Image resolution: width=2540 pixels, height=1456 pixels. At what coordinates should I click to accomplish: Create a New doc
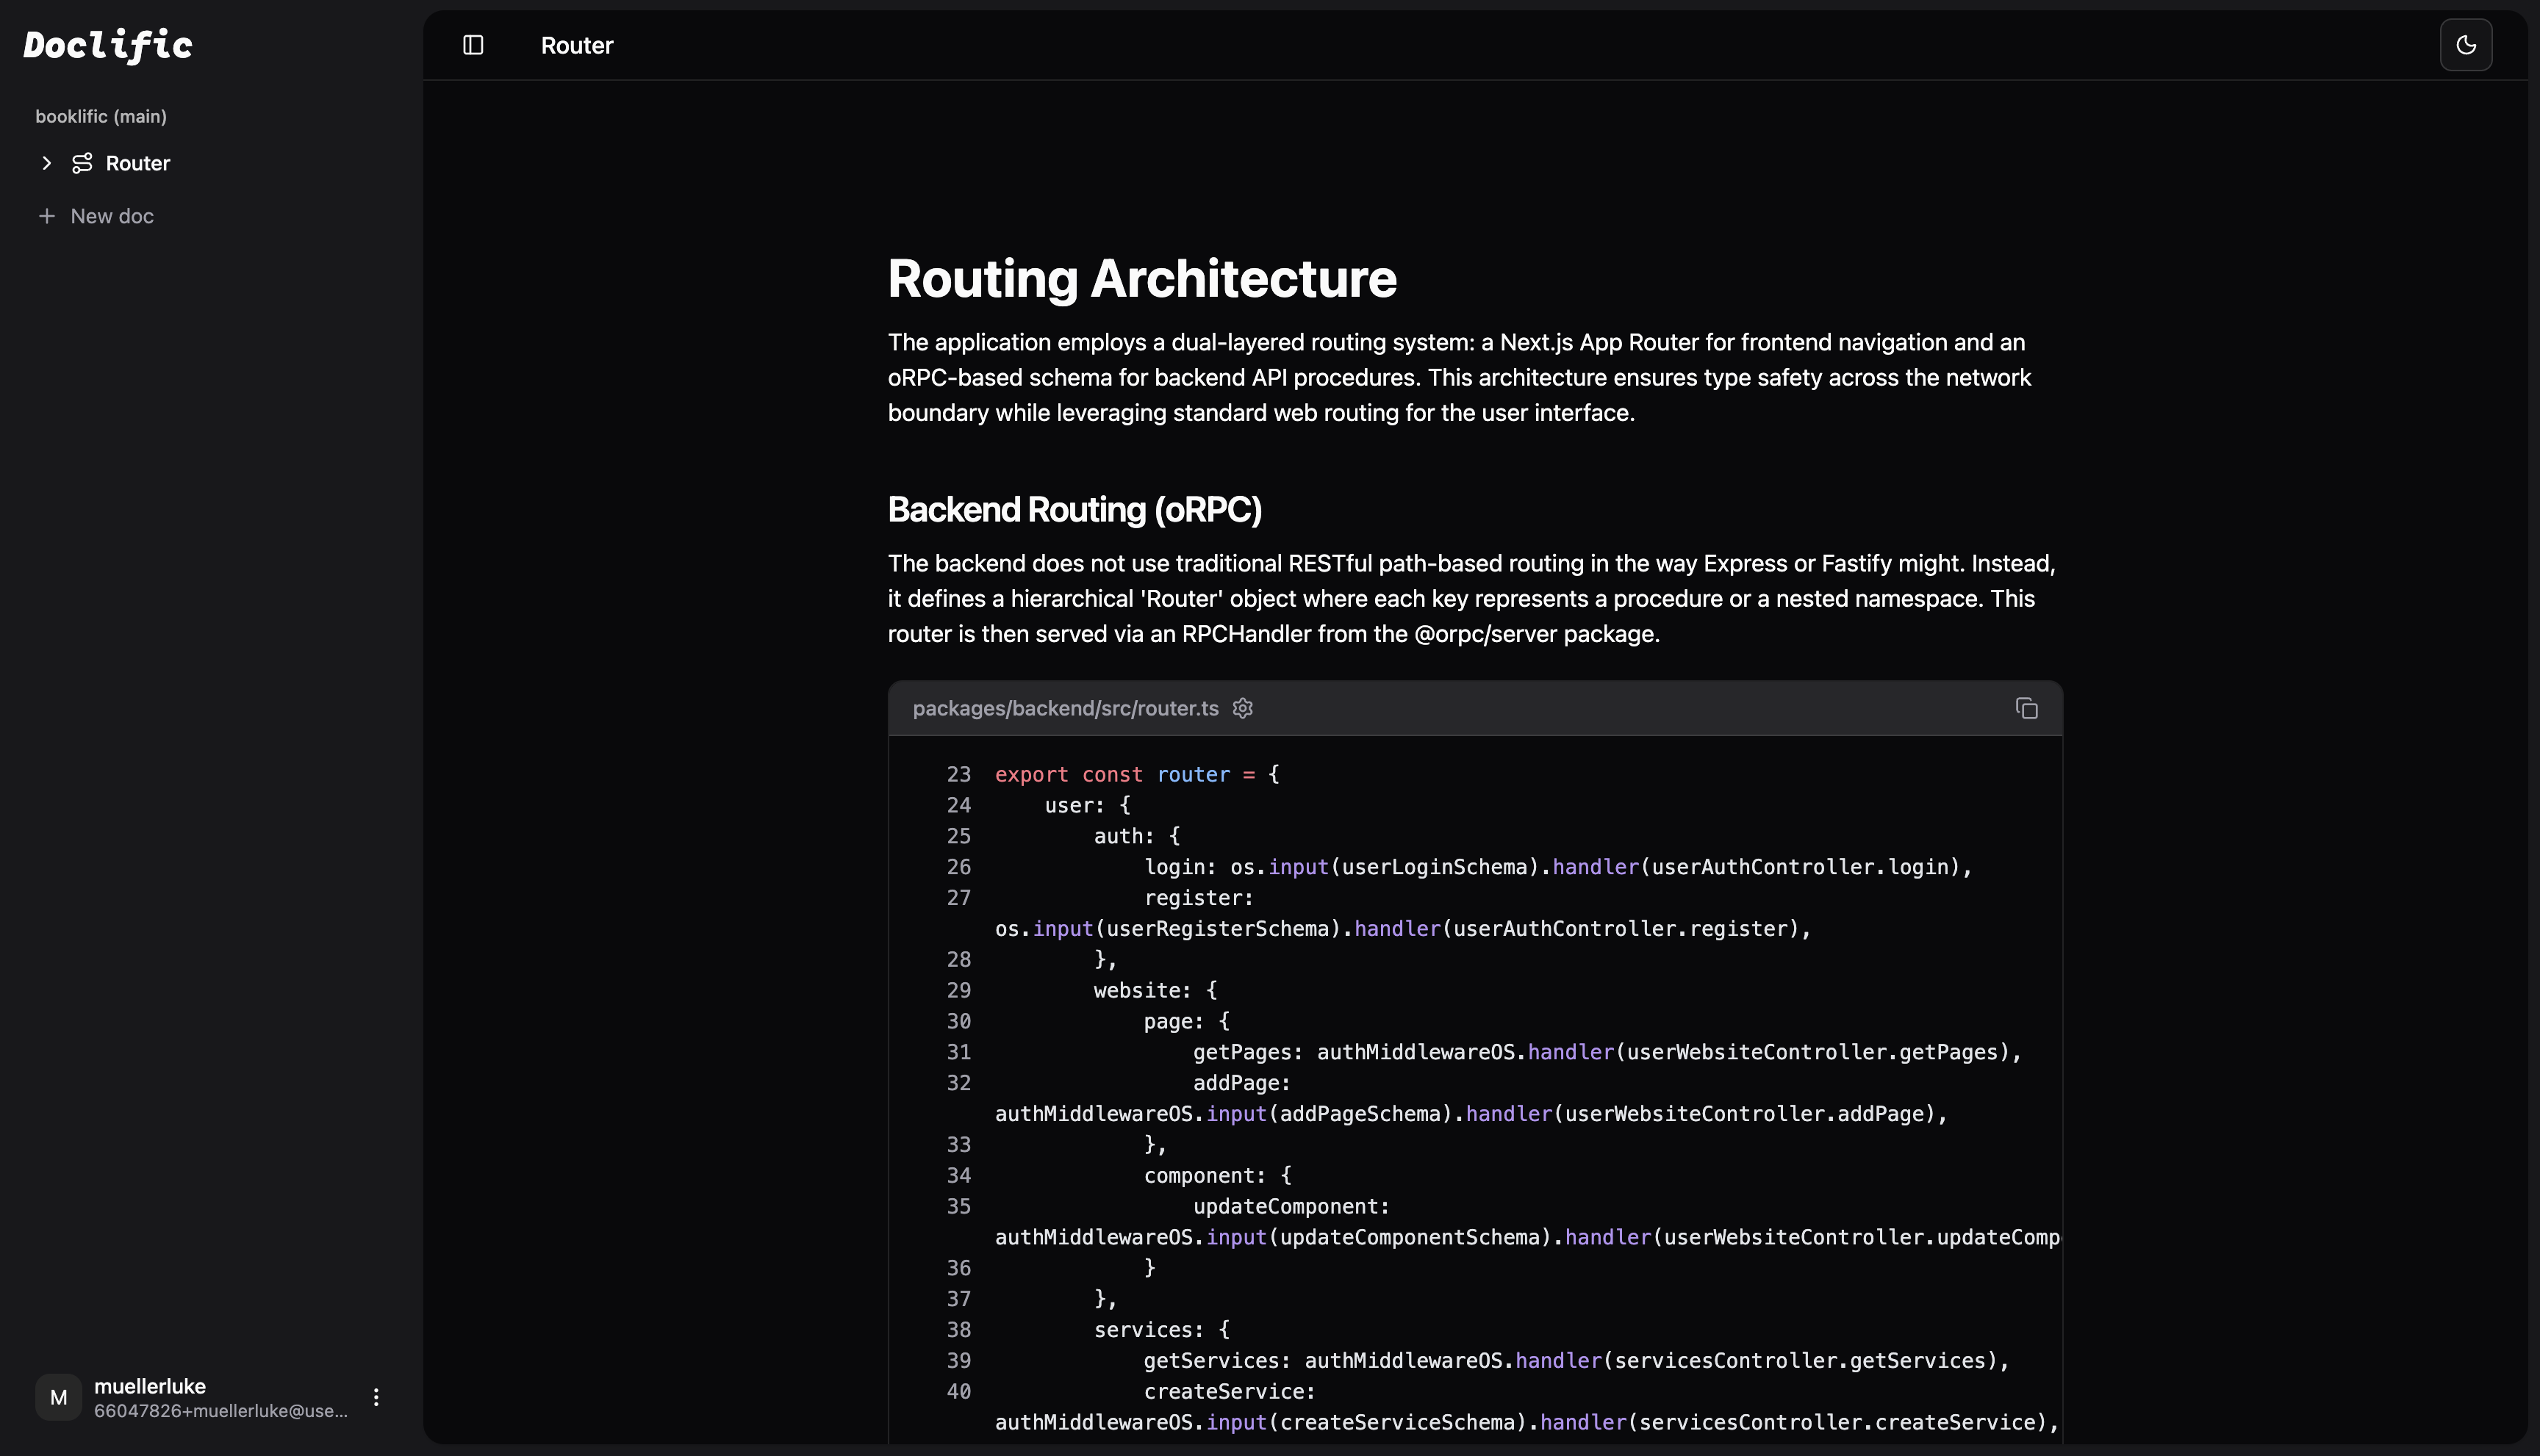(112, 216)
